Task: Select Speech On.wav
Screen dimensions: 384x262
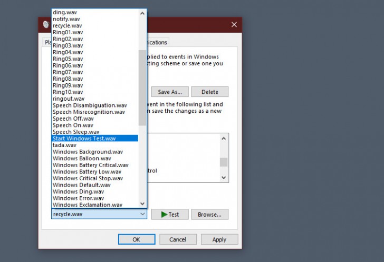Action: point(95,125)
